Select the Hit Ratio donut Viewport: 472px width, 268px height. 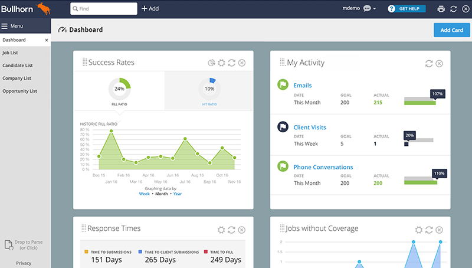click(209, 89)
